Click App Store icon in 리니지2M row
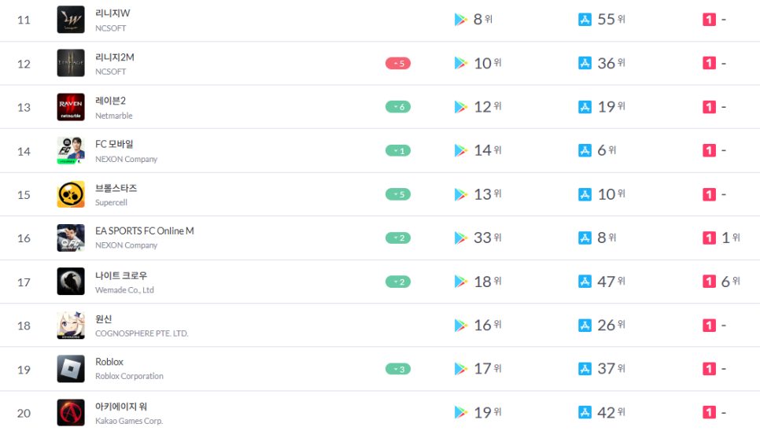This screenshot has height=431, width=760. [x=585, y=63]
